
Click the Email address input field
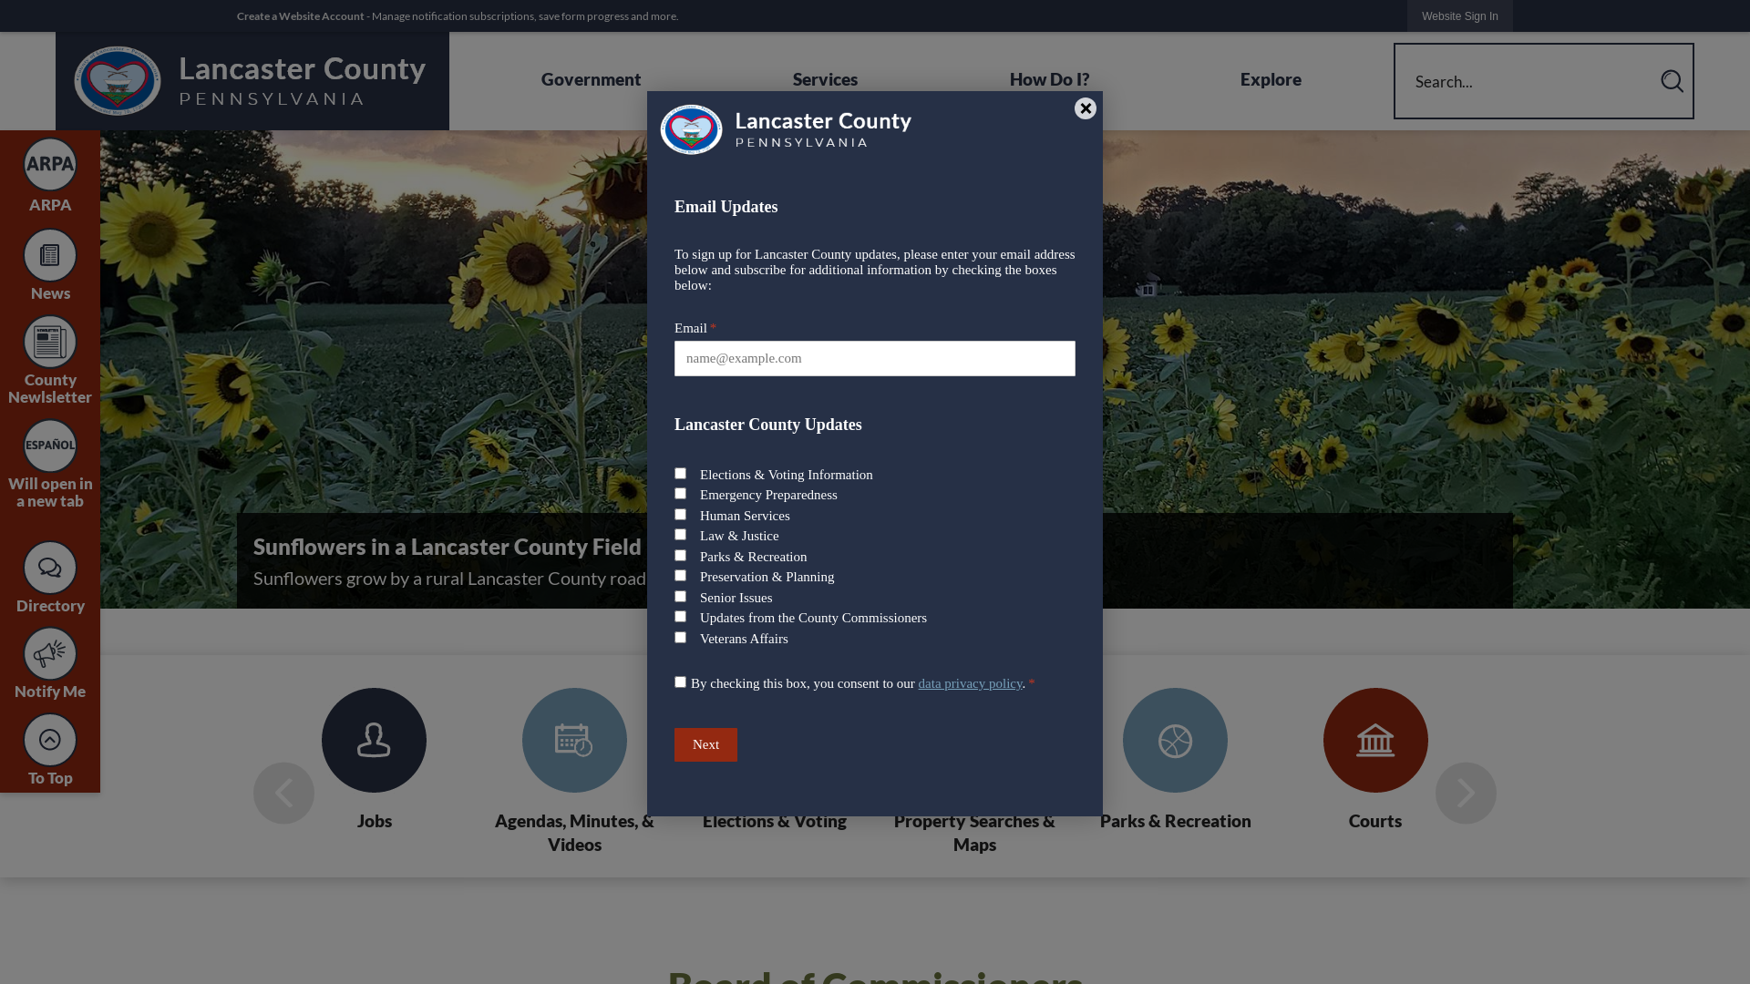point(875,358)
